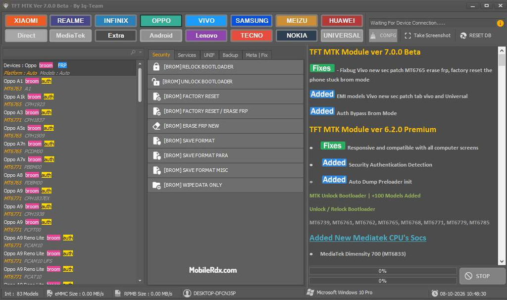The image size is (507, 300).
Task: Open the search filter dropdown arrow
Action: pos(140,52)
